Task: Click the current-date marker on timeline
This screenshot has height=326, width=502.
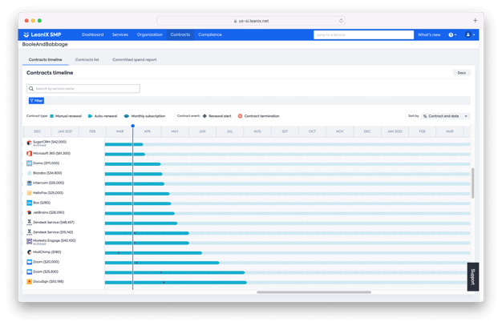Action: 133,126
